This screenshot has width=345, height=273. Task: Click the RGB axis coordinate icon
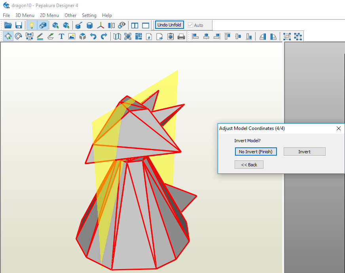(101, 25)
